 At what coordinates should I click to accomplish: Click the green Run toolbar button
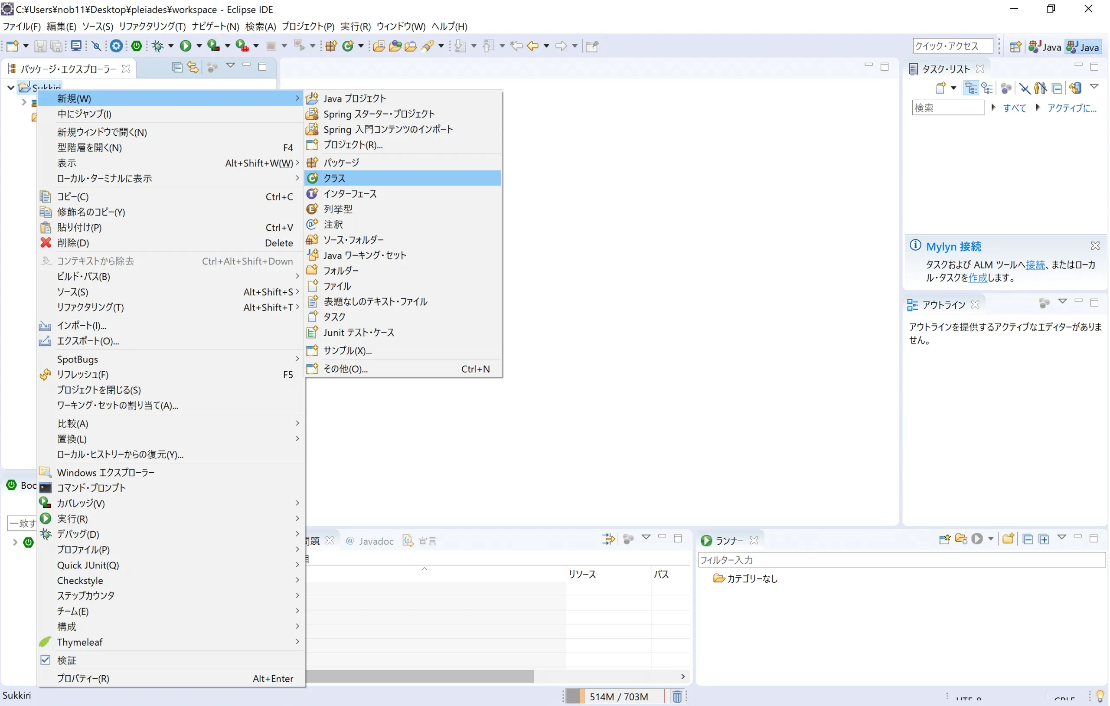[x=186, y=46]
